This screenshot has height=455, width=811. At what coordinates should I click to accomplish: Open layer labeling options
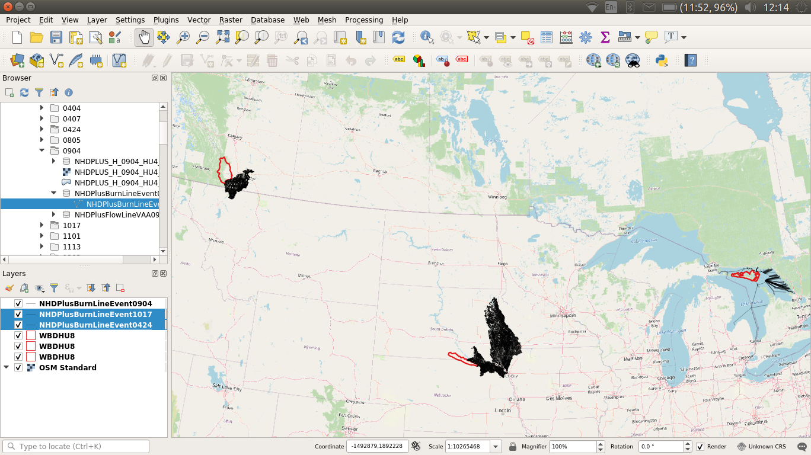[400, 60]
